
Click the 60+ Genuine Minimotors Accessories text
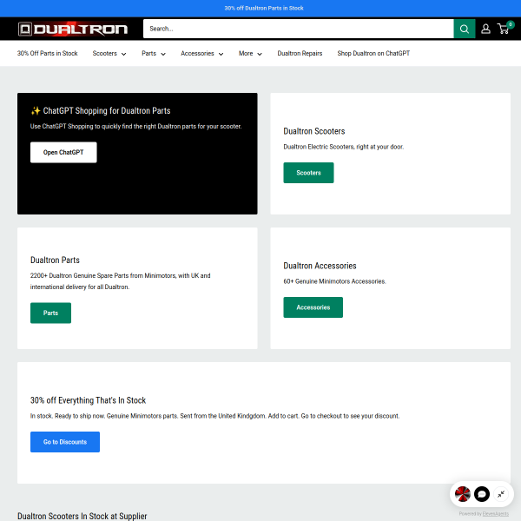tap(334, 281)
